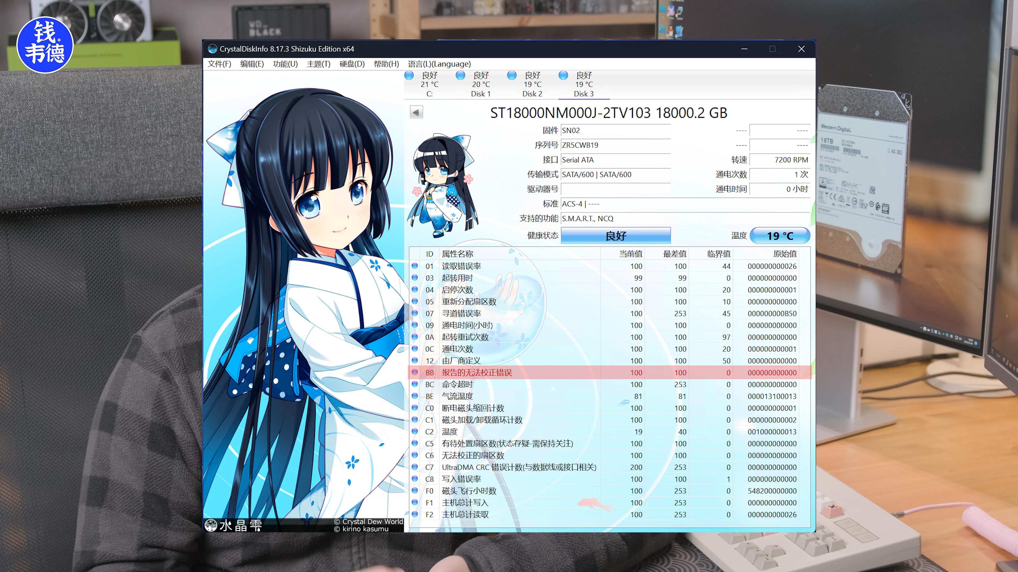Click the previous disk arrow button
This screenshot has width=1018, height=572.
416,112
